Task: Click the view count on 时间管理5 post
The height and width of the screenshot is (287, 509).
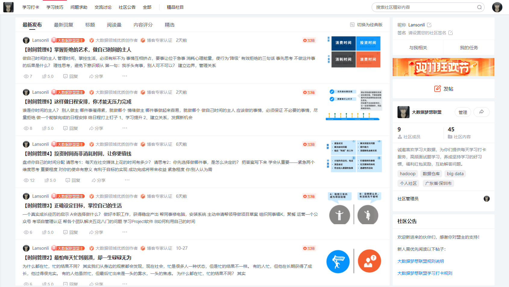Action: click(28, 128)
